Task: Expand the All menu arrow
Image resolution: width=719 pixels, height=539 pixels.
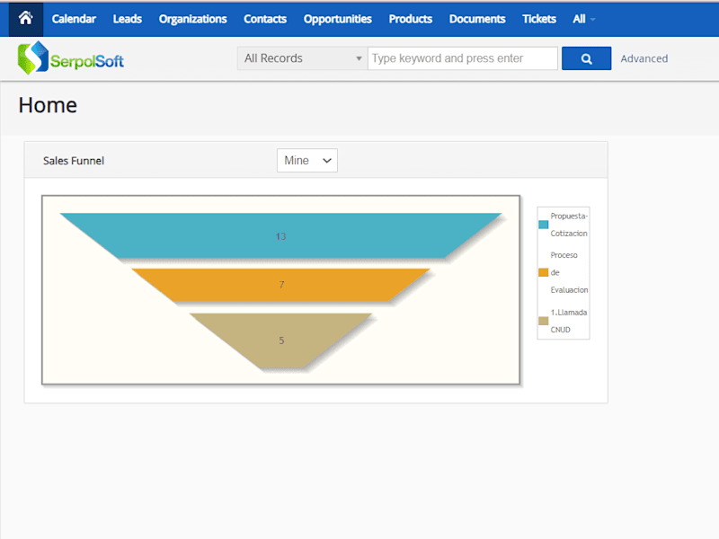Action: pyautogui.click(x=593, y=19)
